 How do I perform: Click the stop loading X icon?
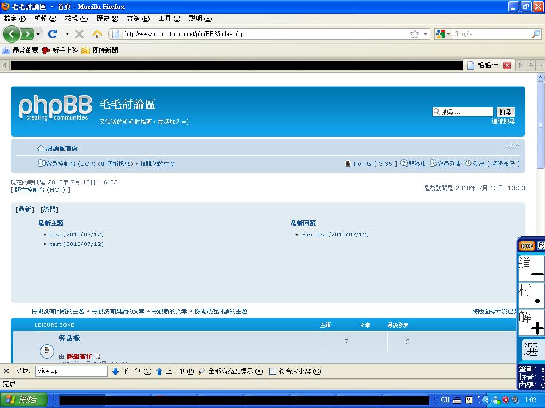[79, 34]
